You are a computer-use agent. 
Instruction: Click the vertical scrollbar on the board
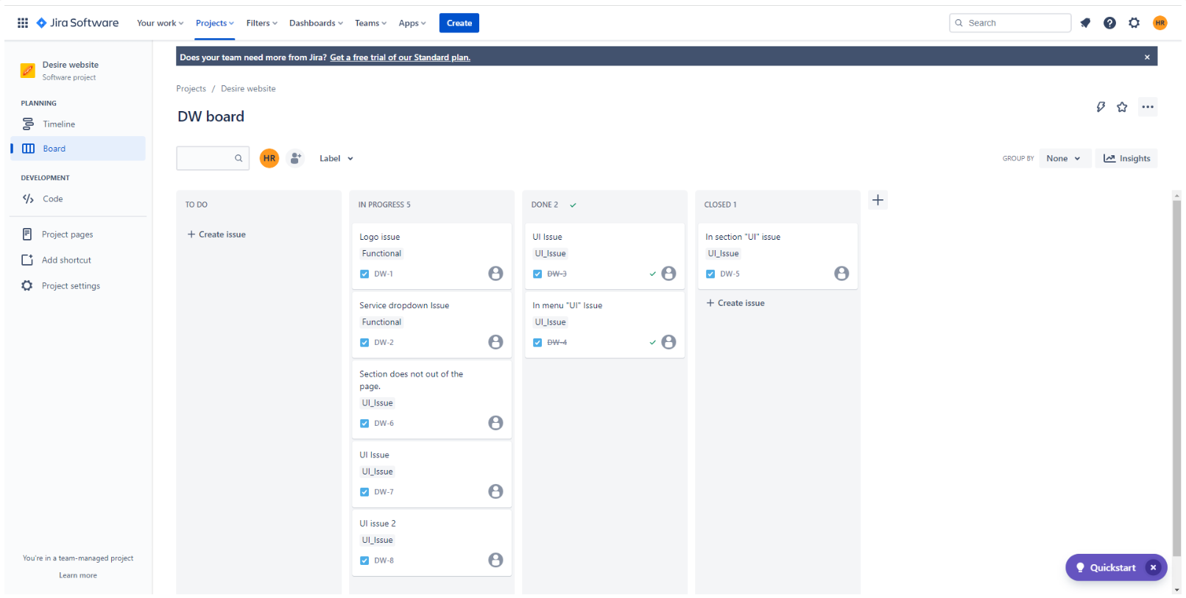coord(1176,379)
